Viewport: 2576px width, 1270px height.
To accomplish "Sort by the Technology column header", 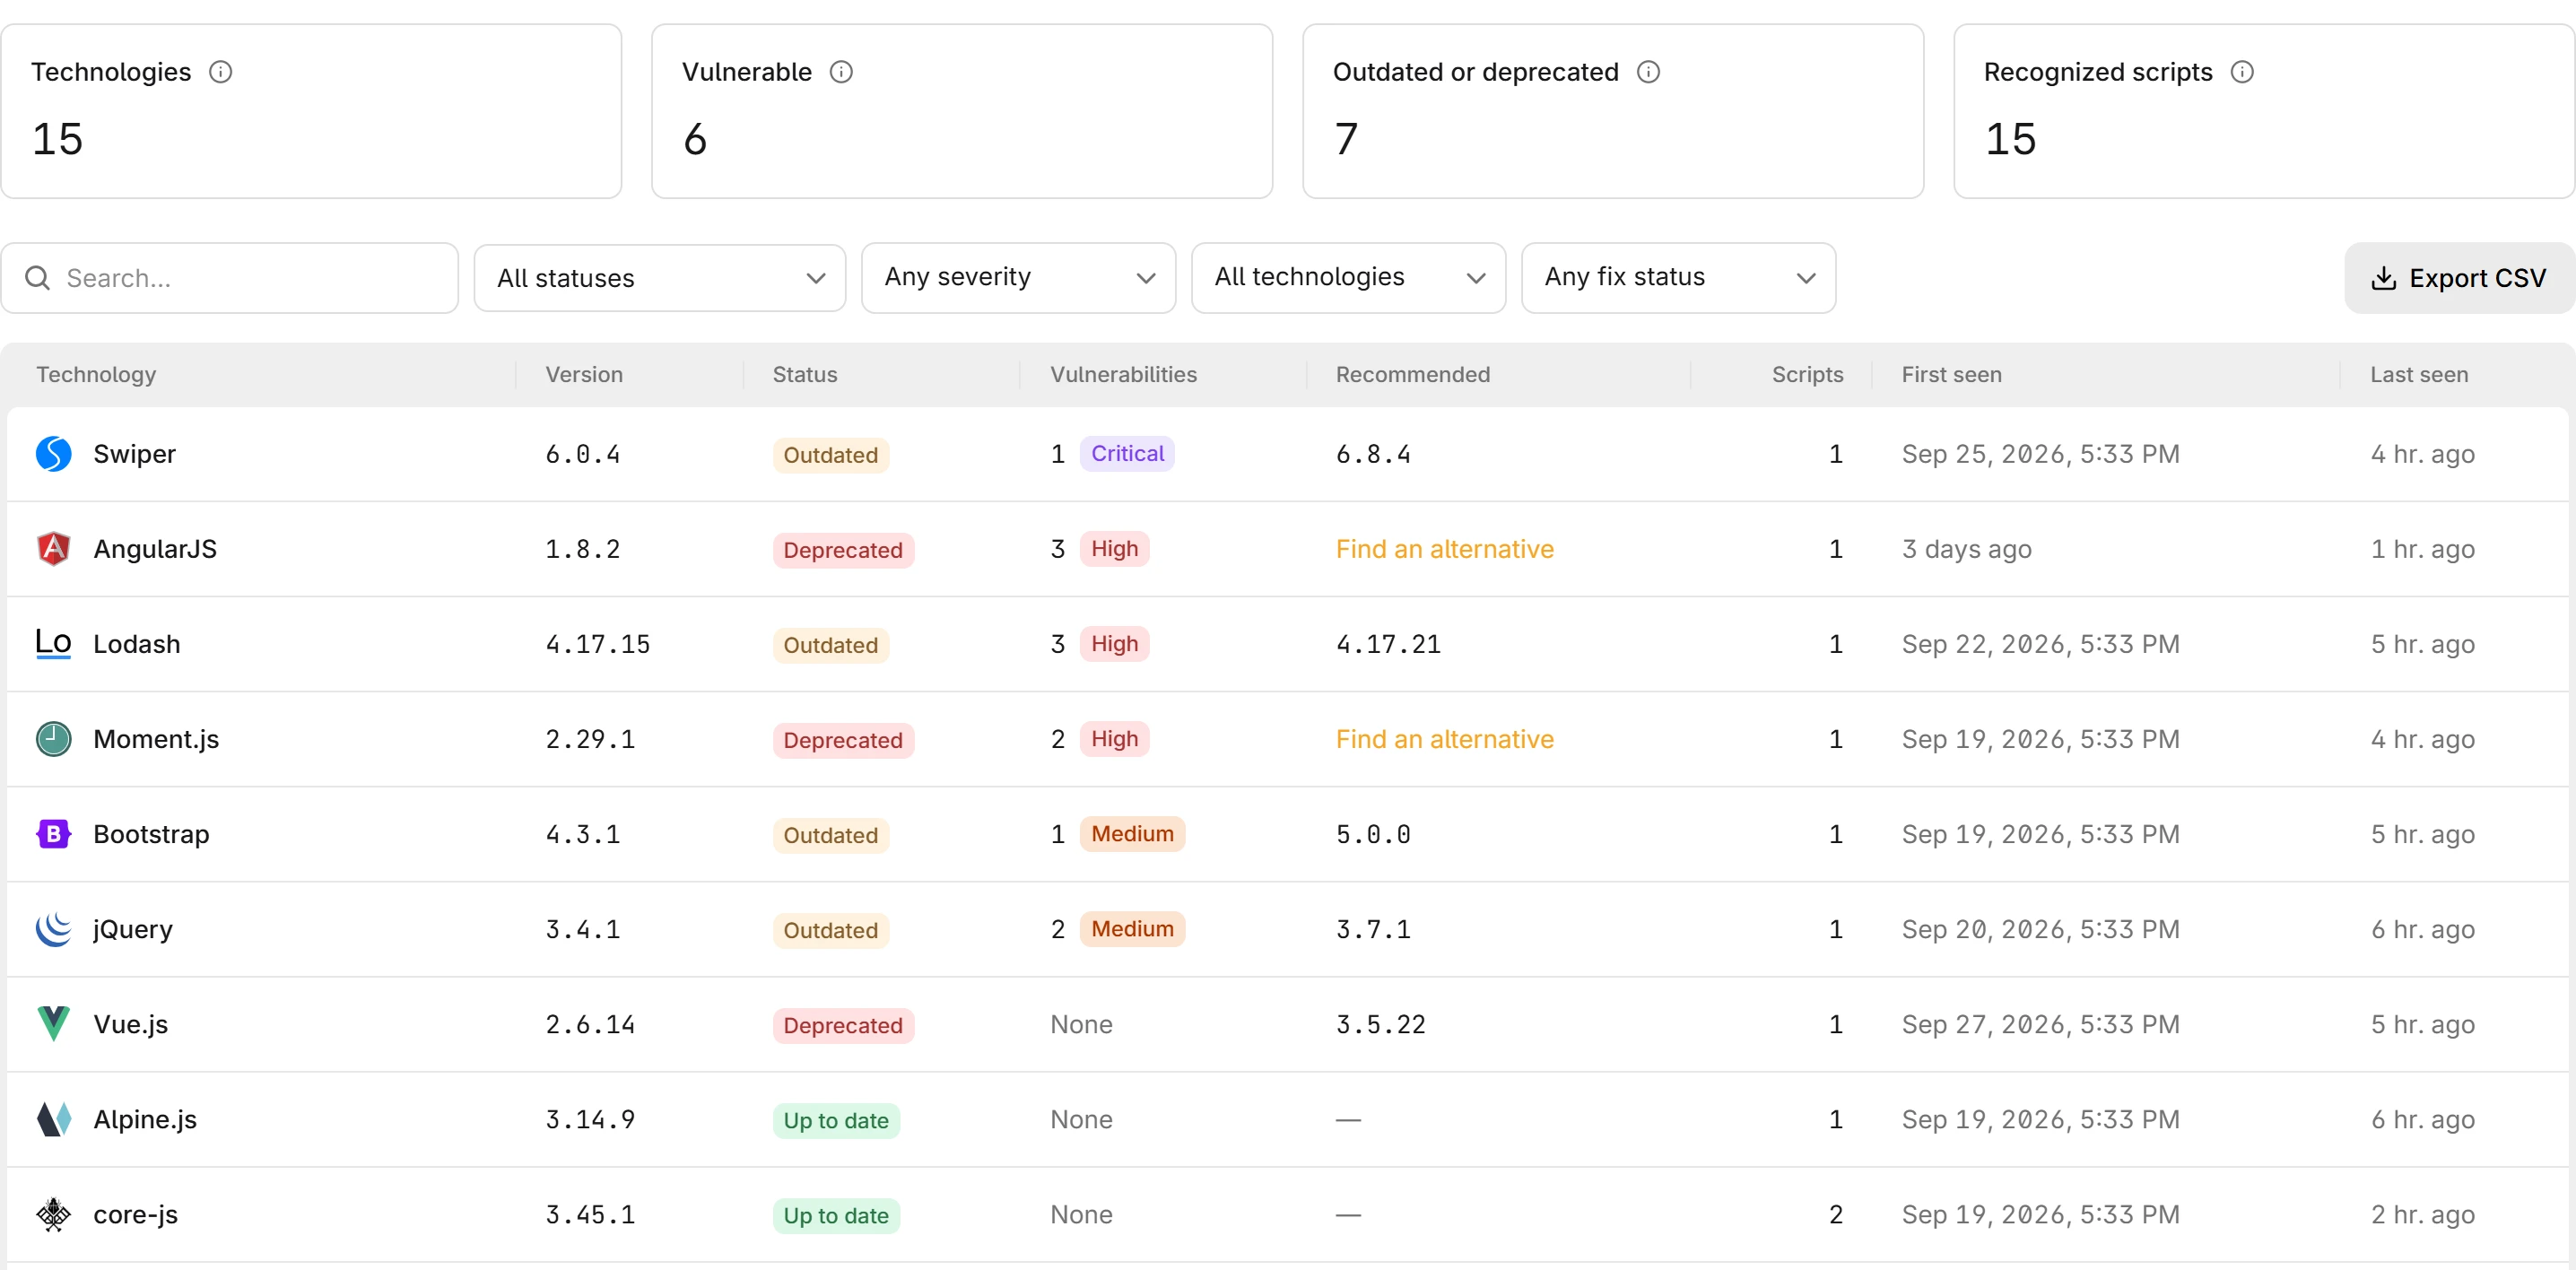I will [x=96, y=374].
